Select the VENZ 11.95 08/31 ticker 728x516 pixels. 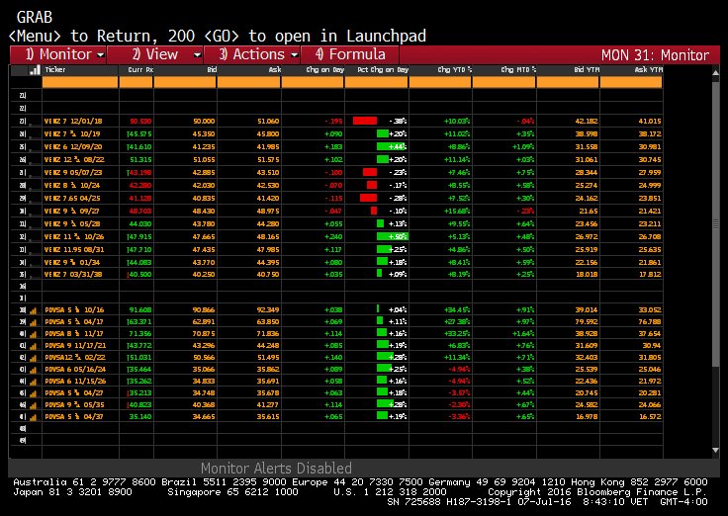74,250
